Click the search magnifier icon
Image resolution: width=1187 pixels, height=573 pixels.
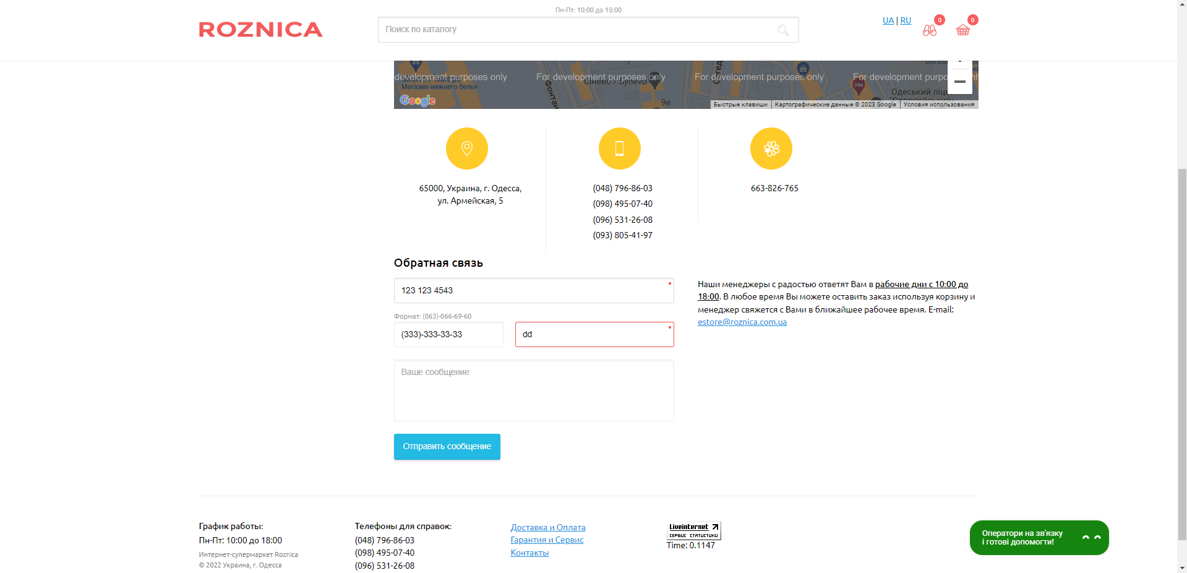tap(783, 30)
